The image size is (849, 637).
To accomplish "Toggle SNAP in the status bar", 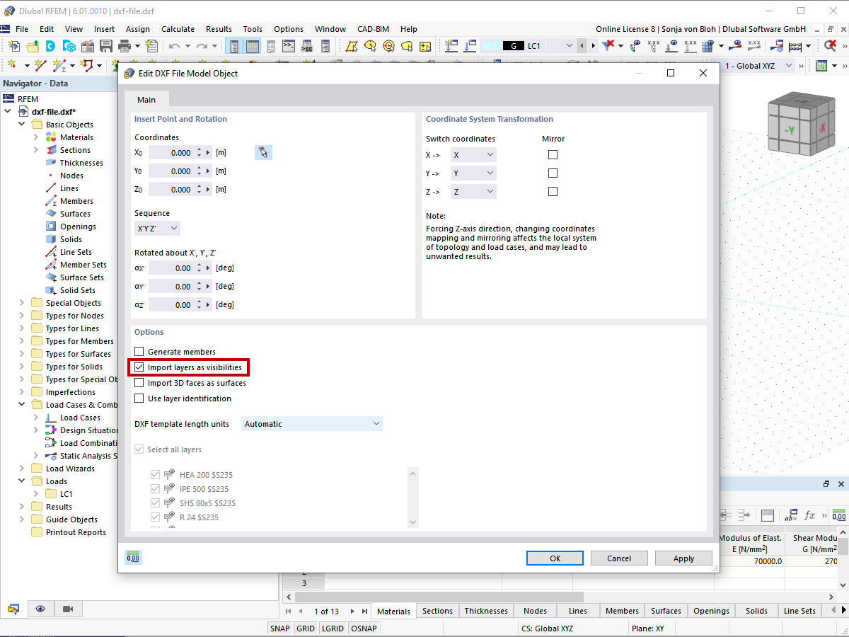I will 279,628.
